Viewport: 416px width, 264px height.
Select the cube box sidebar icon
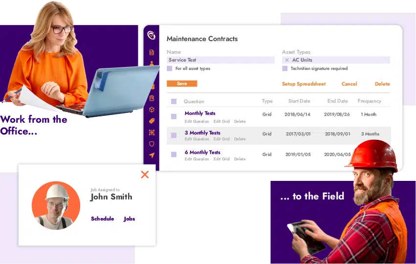[x=152, y=110]
